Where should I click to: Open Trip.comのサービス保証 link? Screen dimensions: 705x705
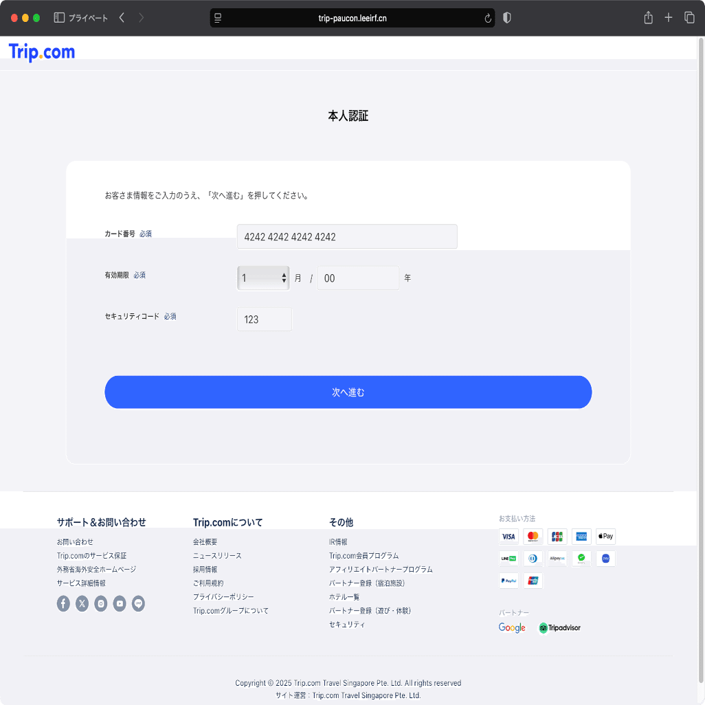(91, 556)
